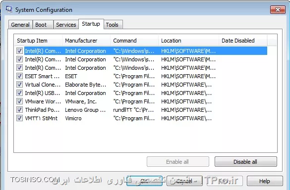Image resolution: width=290 pixels, height=190 pixels.
Task: Click the rundll32 command cell
Action: tap(133, 110)
